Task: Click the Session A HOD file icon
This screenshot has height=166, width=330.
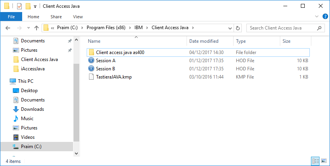Action: [x=91, y=60]
